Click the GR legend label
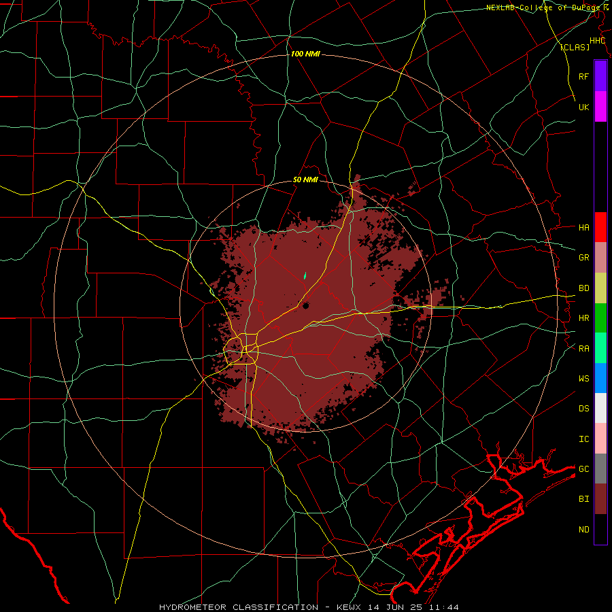This screenshot has width=612, height=612. click(x=584, y=258)
